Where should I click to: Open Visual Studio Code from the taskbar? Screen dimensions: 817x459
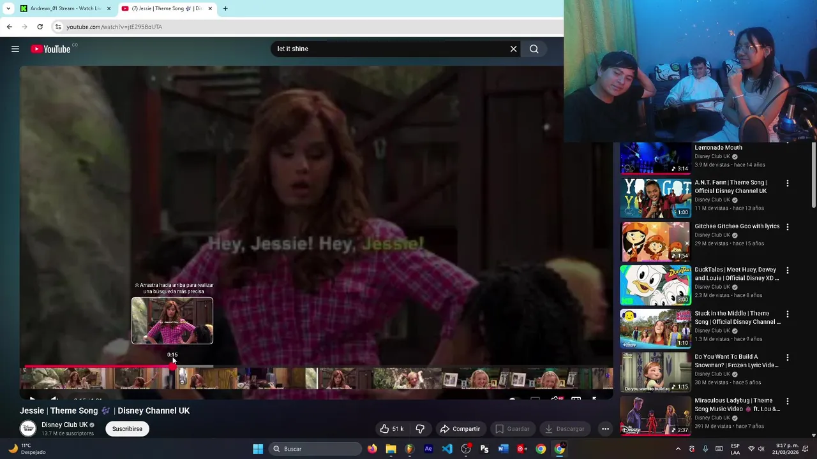(x=447, y=449)
